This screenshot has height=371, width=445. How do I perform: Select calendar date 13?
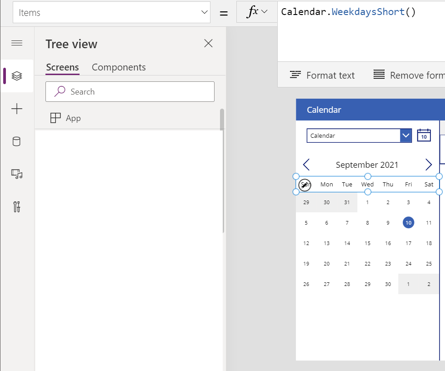(x=327, y=243)
